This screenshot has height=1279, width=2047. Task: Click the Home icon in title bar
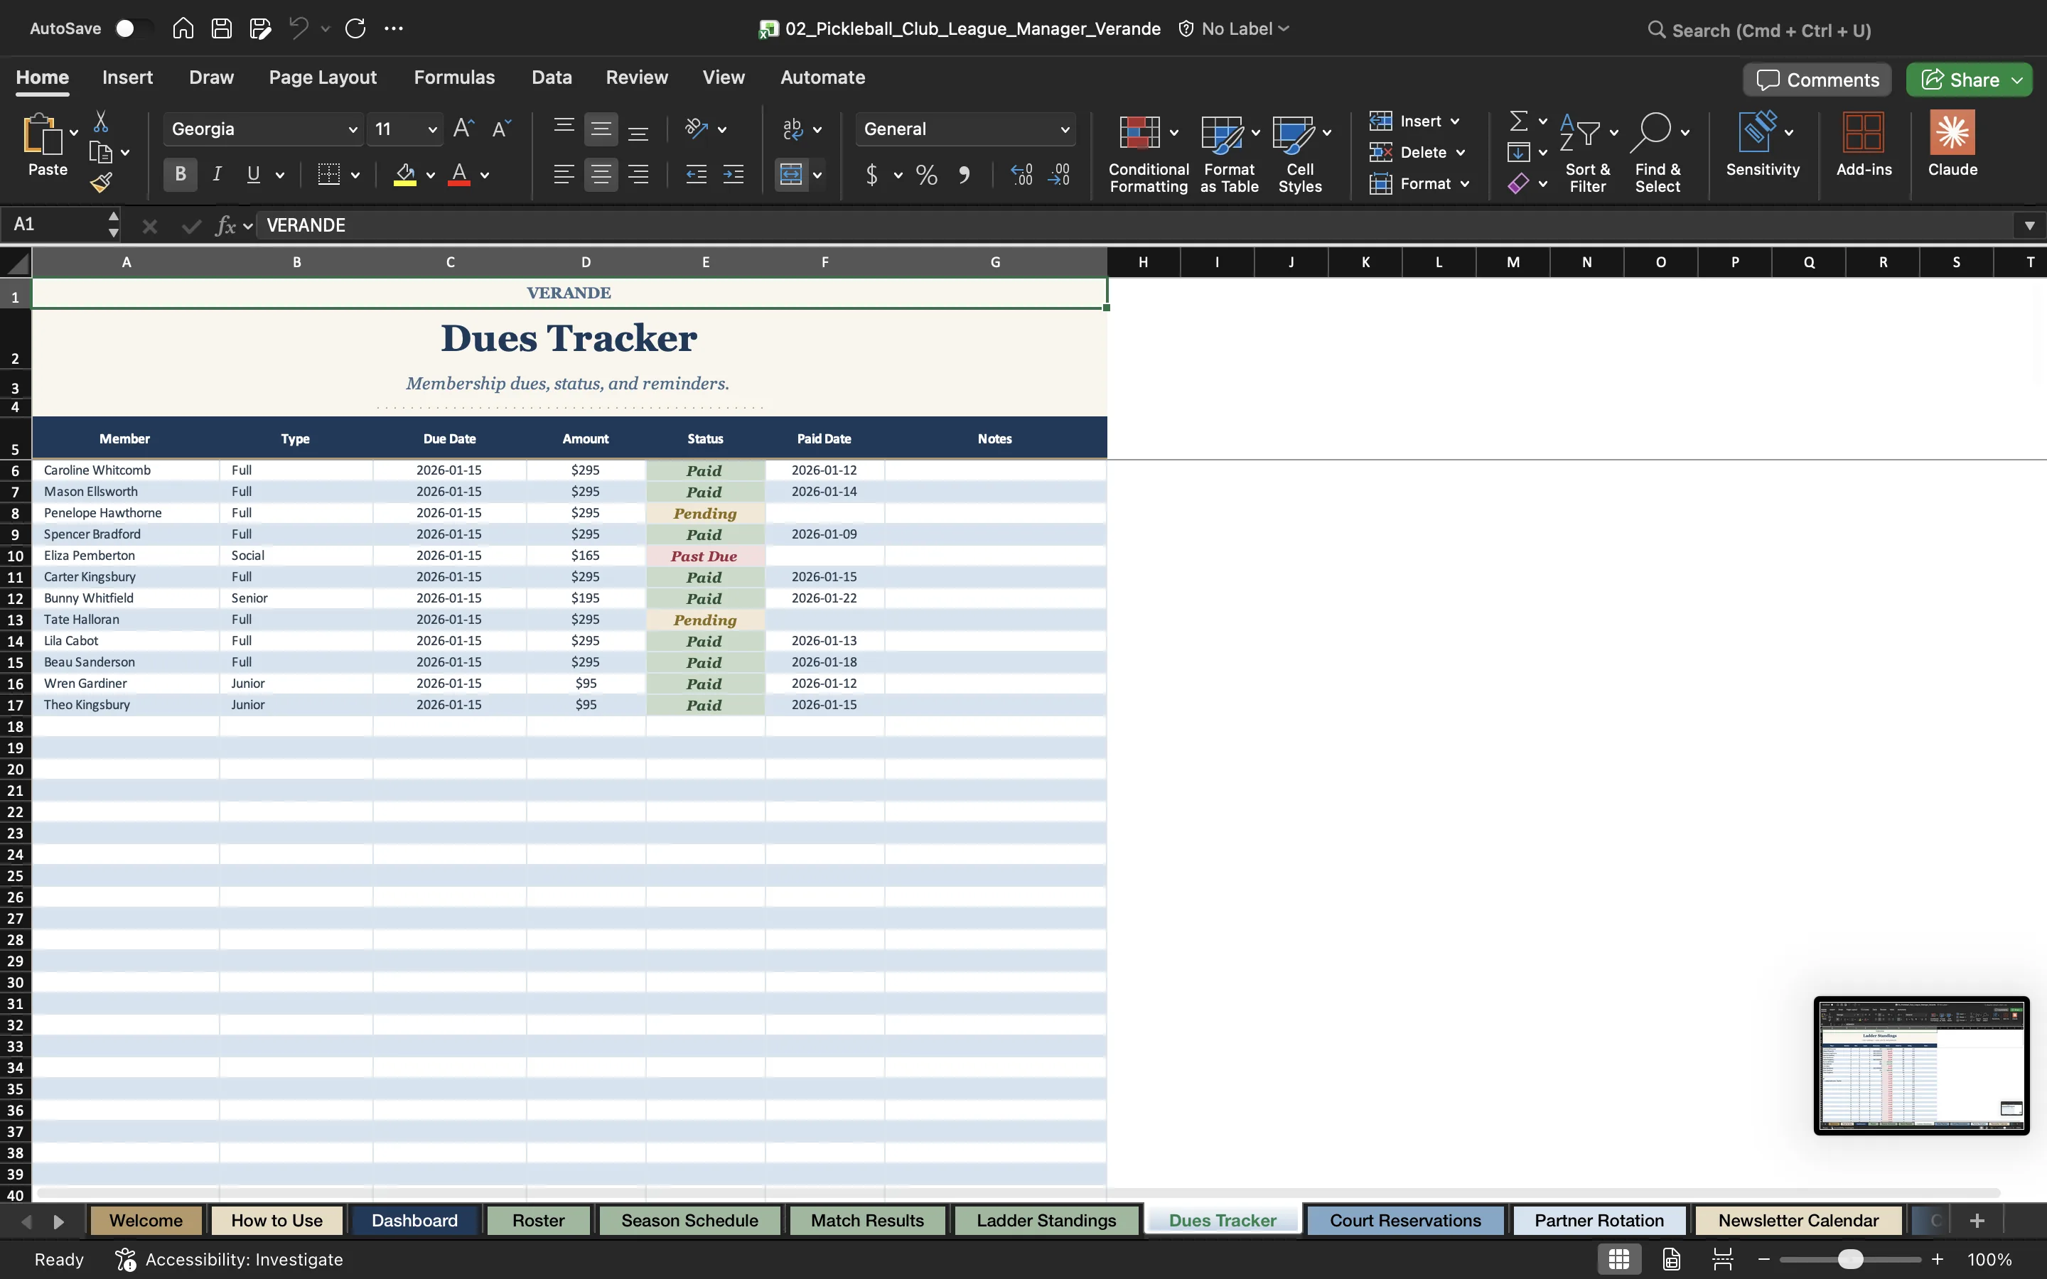[x=183, y=28]
